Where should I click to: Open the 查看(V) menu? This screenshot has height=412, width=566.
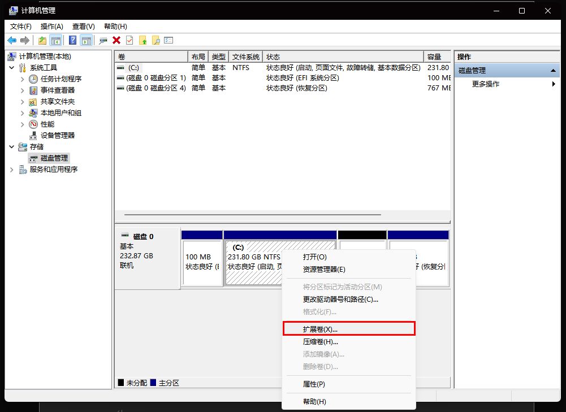click(83, 26)
